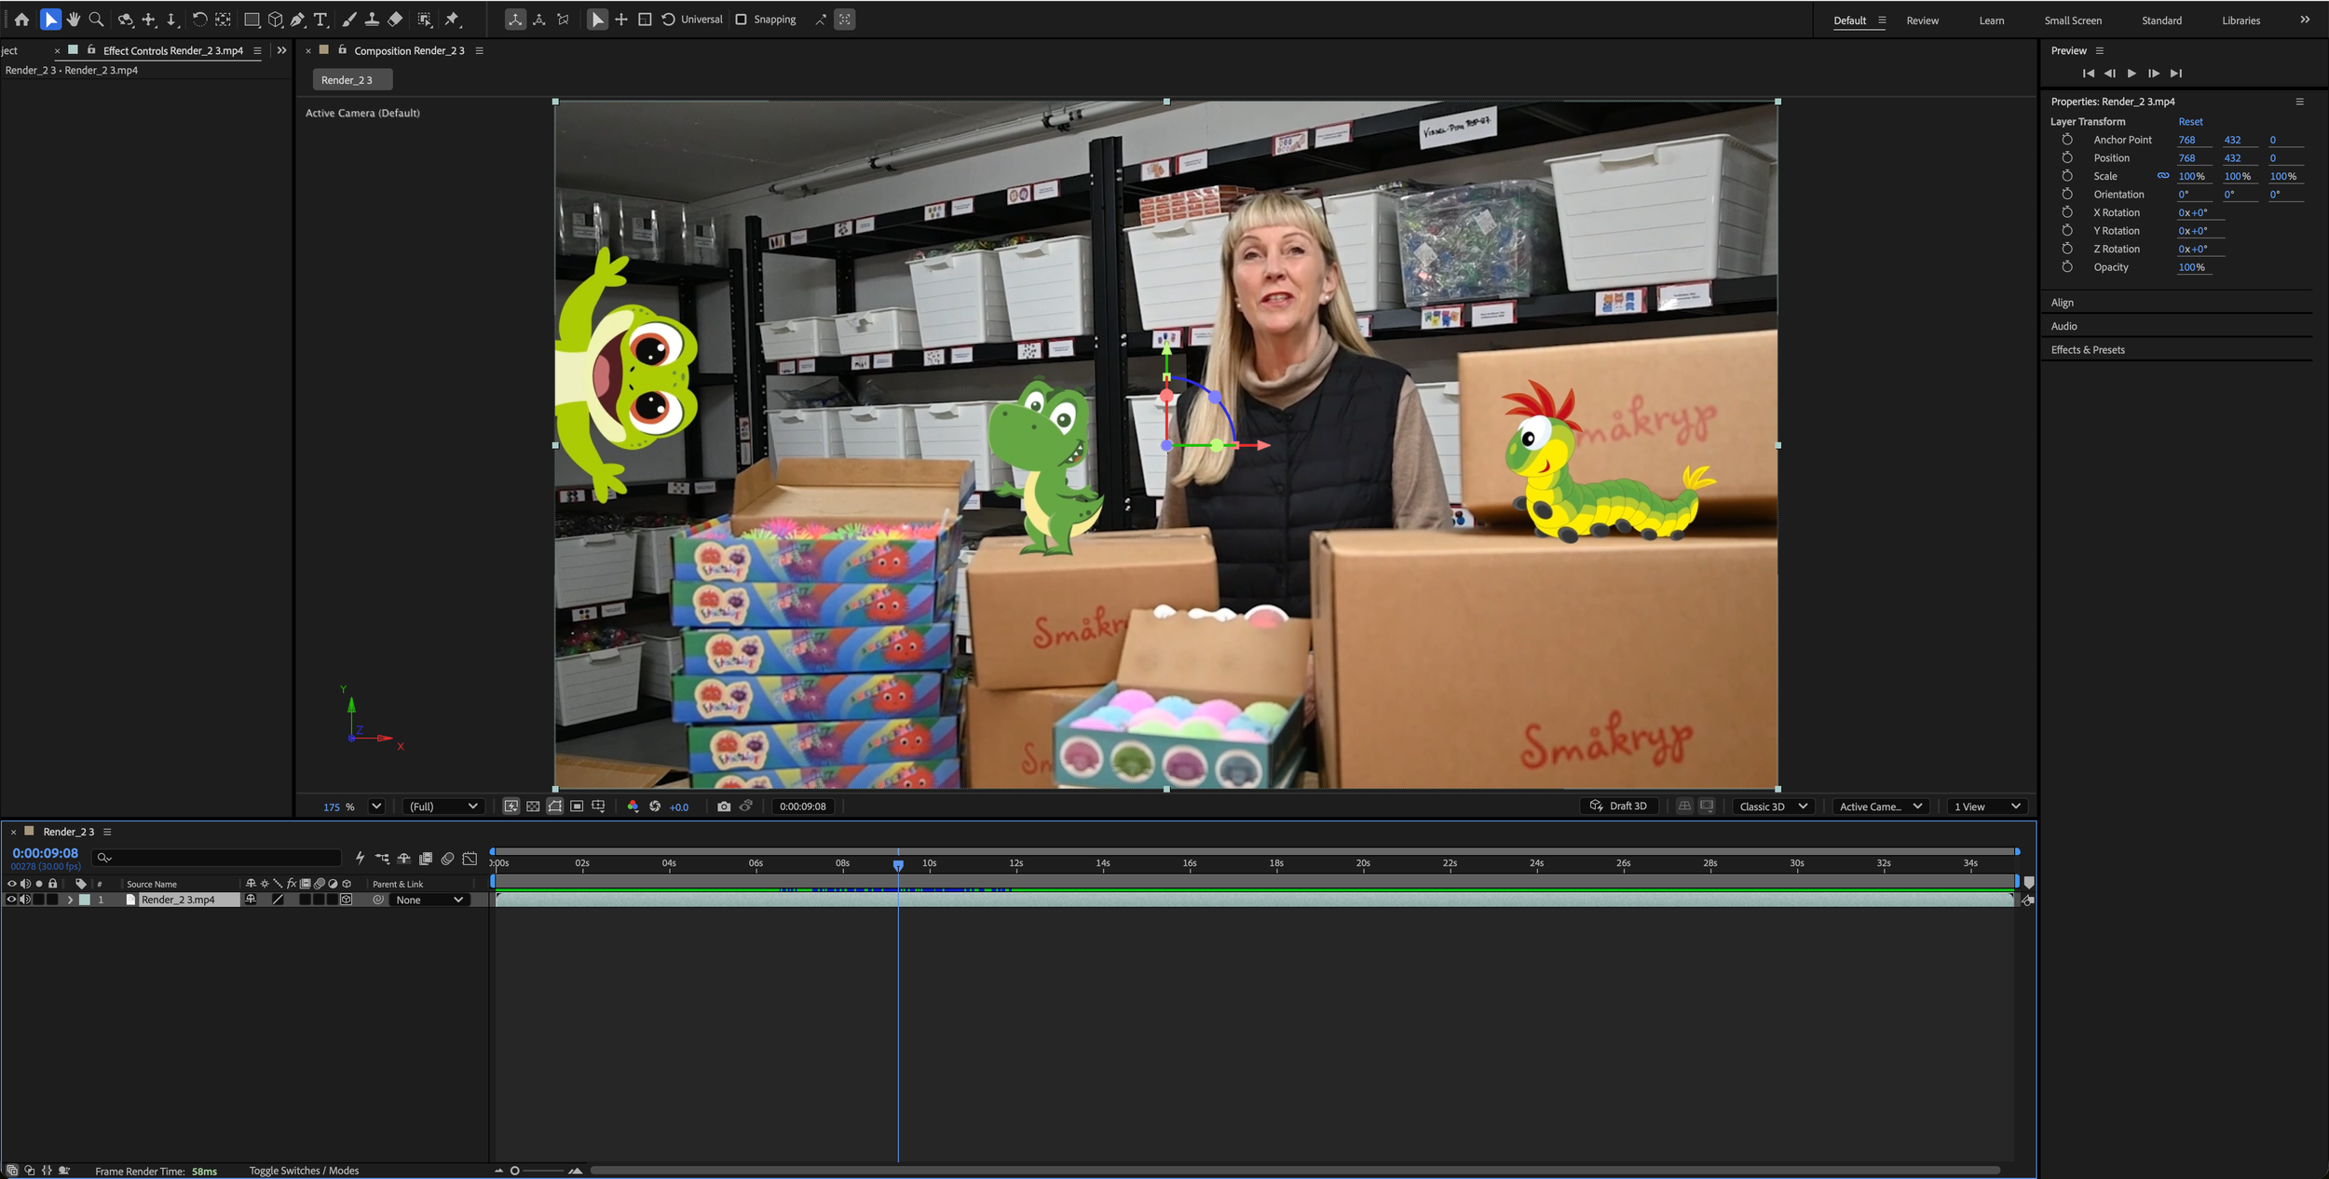Toggle 3D layer switch for Render_2 3.mp4
2329x1179 pixels.
pos(346,900)
